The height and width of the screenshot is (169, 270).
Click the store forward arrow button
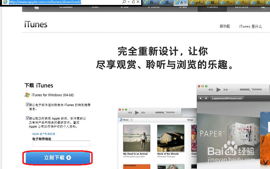(206, 98)
